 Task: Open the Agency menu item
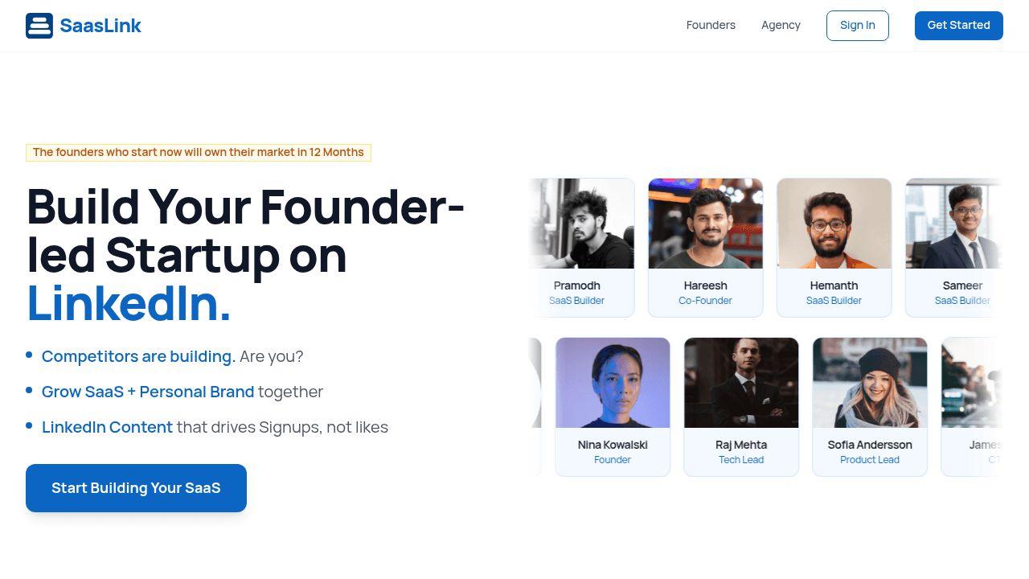[781, 25]
